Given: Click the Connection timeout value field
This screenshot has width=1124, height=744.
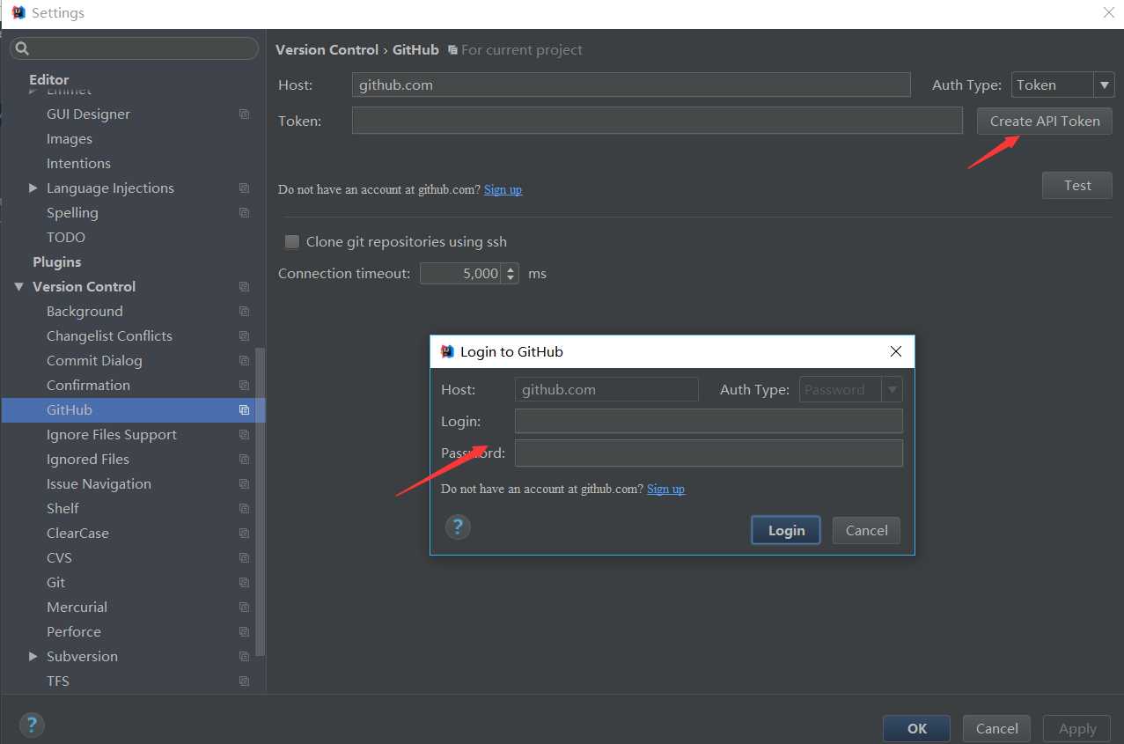Looking at the screenshot, I should tap(461, 274).
